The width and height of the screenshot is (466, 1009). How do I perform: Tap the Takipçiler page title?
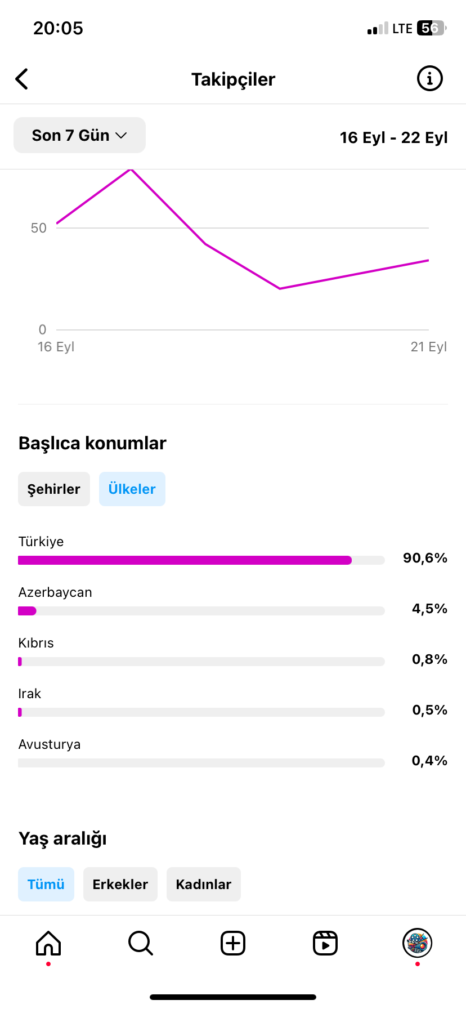(x=233, y=79)
